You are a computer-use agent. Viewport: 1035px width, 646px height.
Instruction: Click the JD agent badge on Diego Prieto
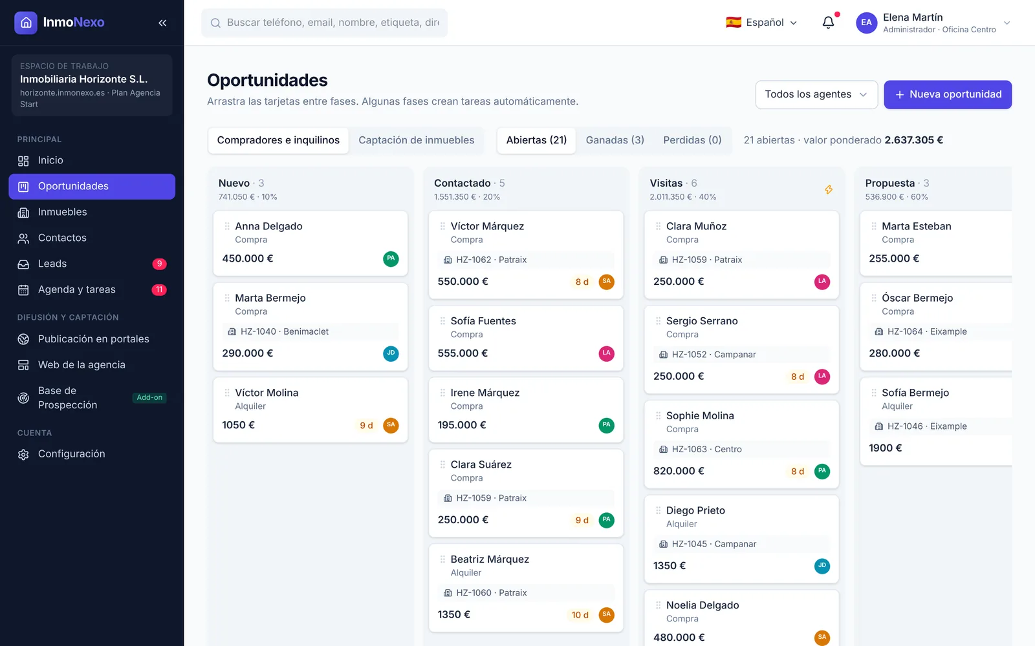coord(822,566)
